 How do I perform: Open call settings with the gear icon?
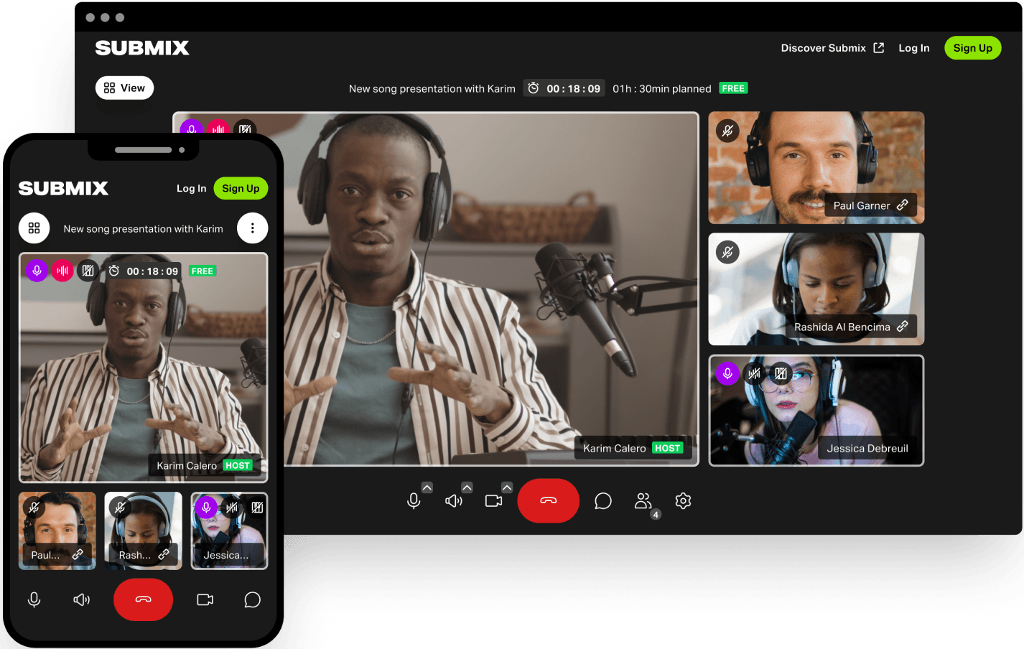(x=683, y=500)
